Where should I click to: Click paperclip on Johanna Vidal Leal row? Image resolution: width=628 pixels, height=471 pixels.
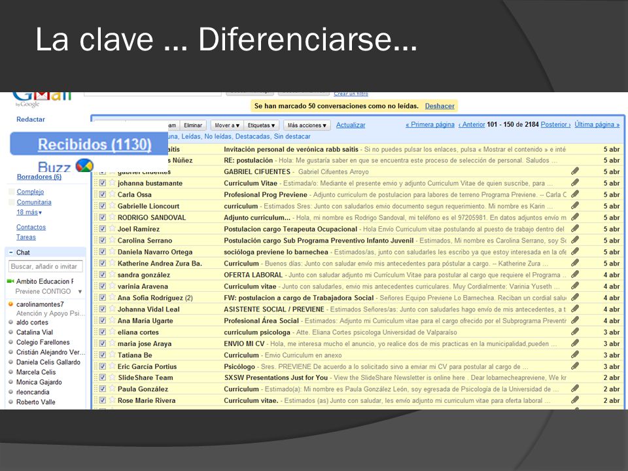tap(575, 309)
